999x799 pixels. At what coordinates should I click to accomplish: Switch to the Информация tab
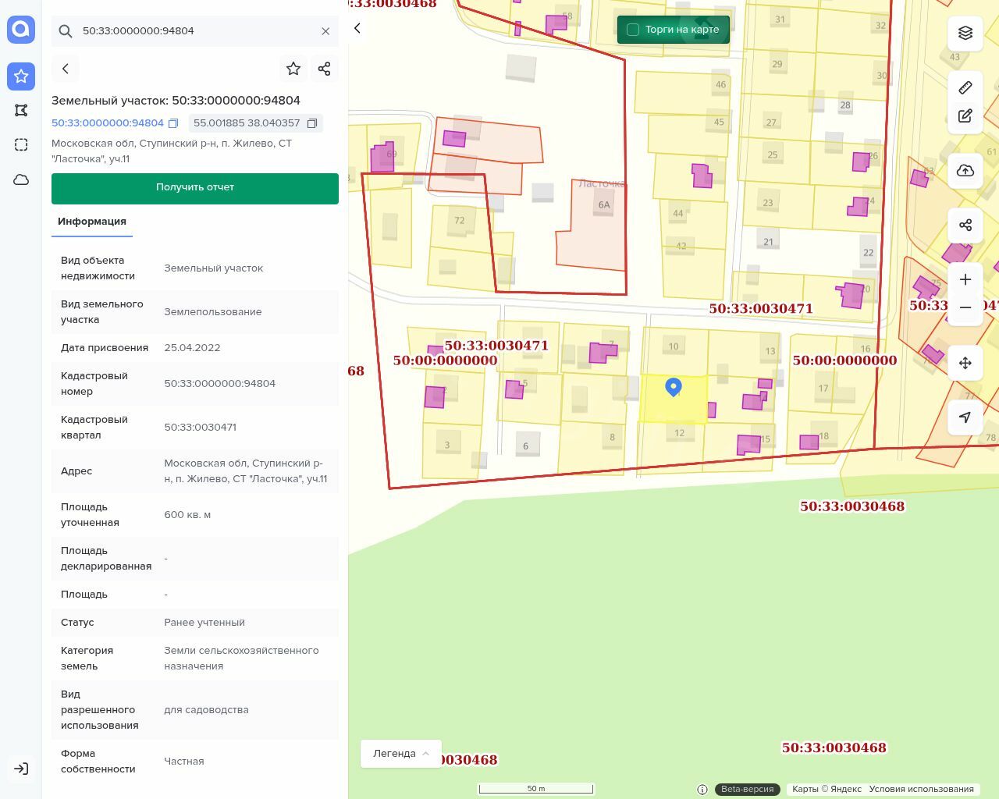click(92, 222)
